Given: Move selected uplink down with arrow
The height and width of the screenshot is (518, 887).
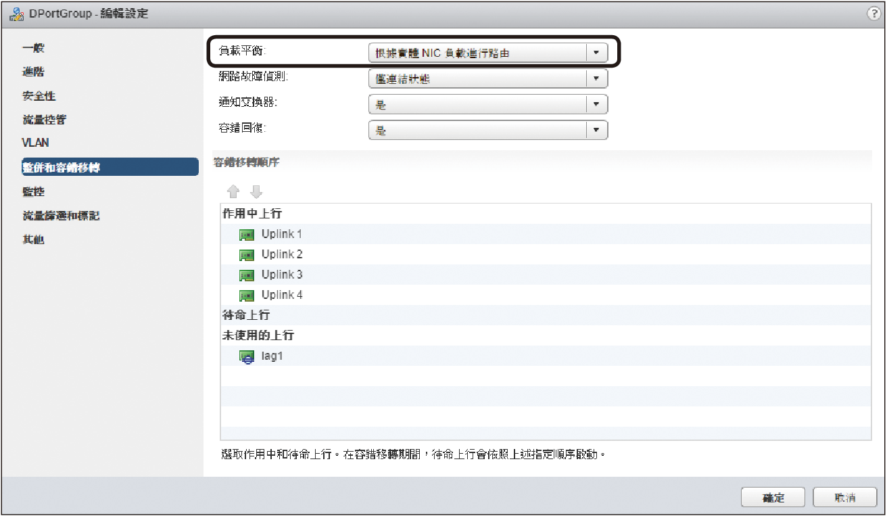Looking at the screenshot, I should 256,192.
